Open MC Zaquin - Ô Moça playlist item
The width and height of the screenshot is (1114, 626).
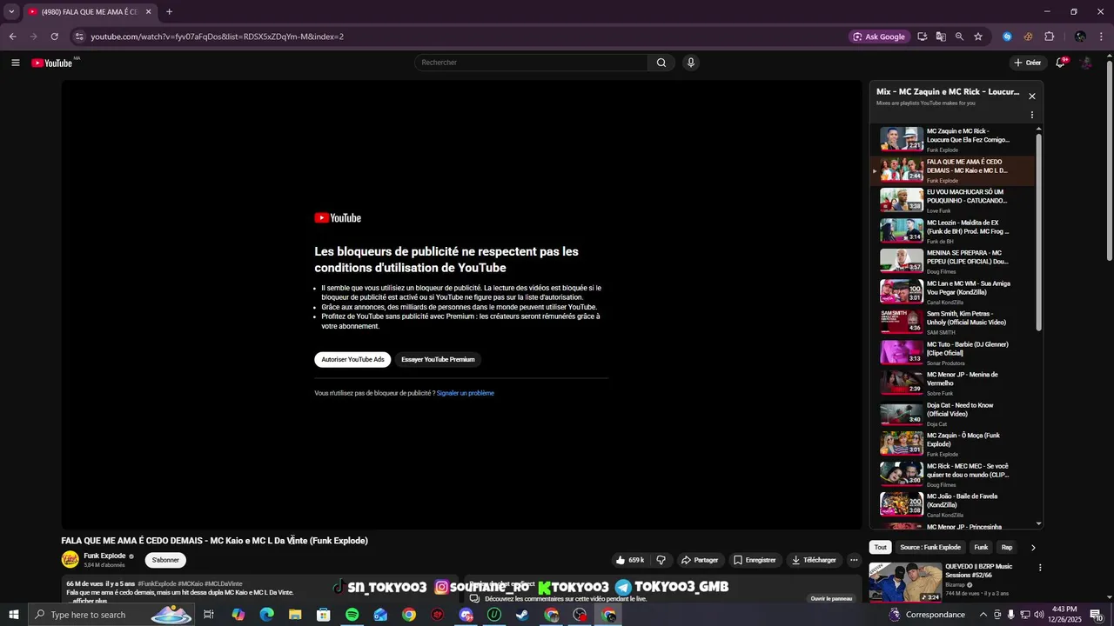tap(953, 444)
